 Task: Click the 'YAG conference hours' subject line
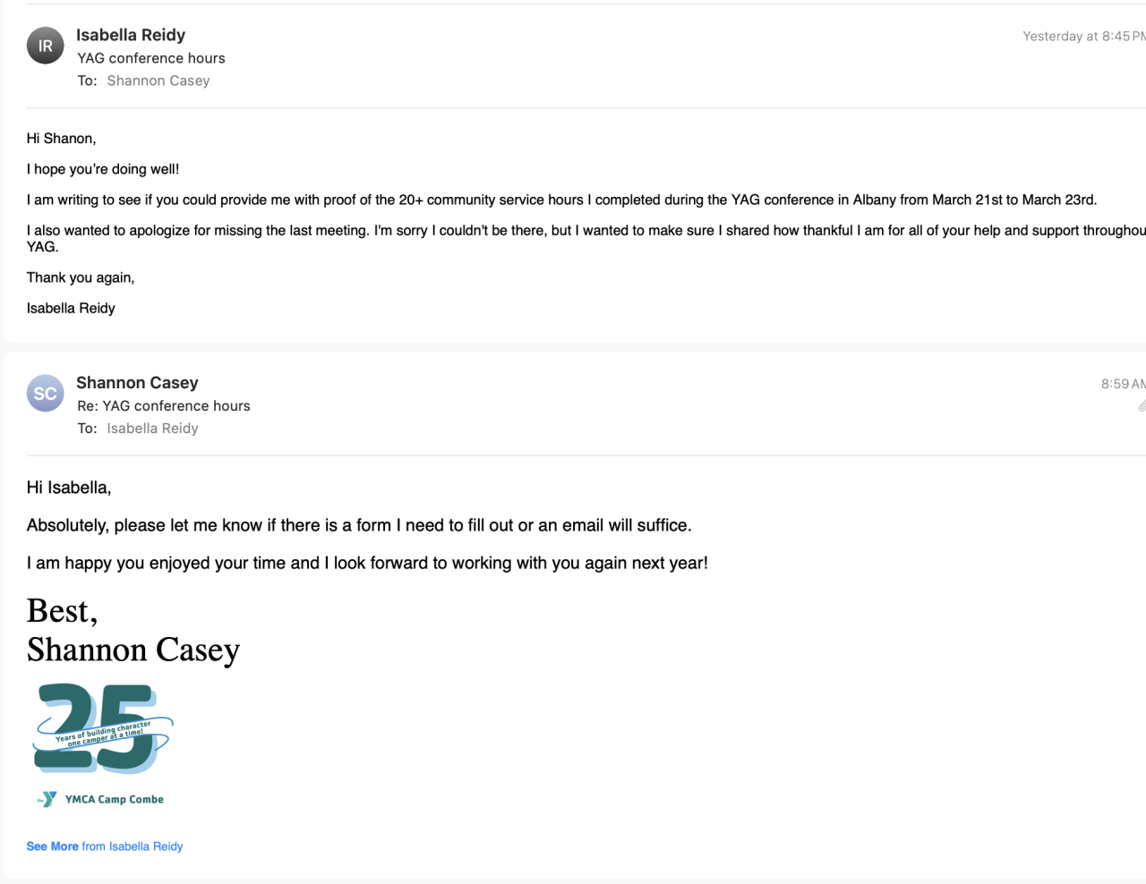[x=151, y=58]
